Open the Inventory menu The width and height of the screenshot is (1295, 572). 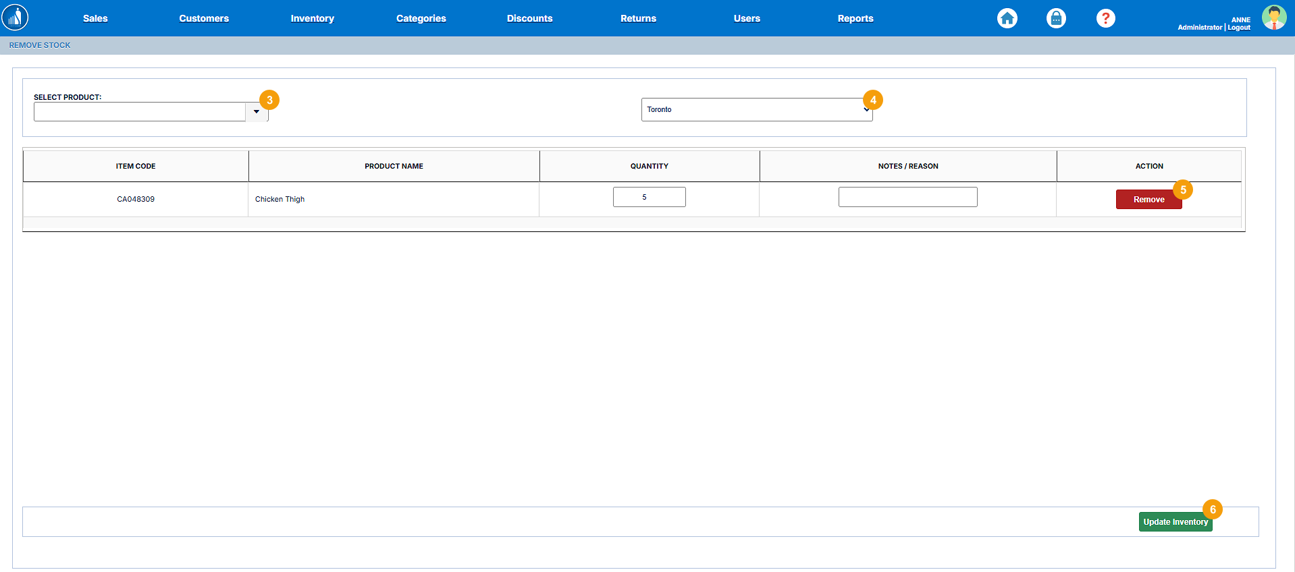point(312,18)
